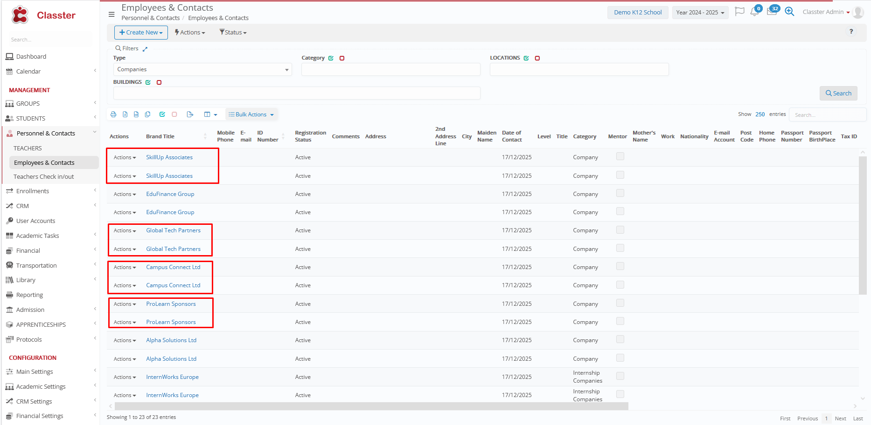Click the copy table icon
This screenshot has height=425, width=871.
tap(148, 115)
